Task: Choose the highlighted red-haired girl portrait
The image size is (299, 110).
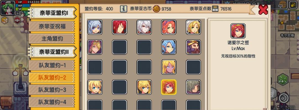Action: click(169, 87)
